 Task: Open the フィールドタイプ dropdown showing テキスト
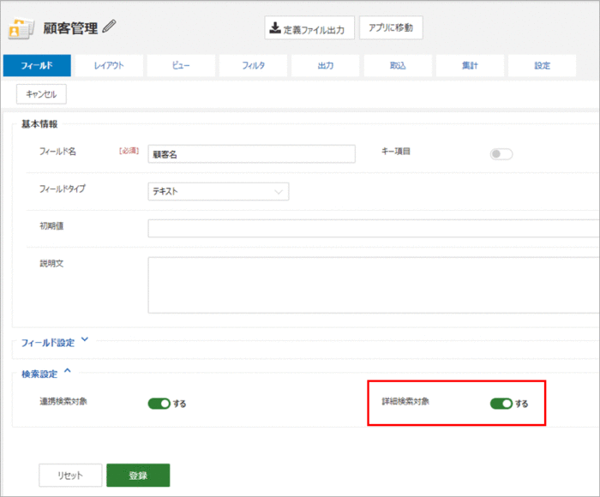pos(219,191)
